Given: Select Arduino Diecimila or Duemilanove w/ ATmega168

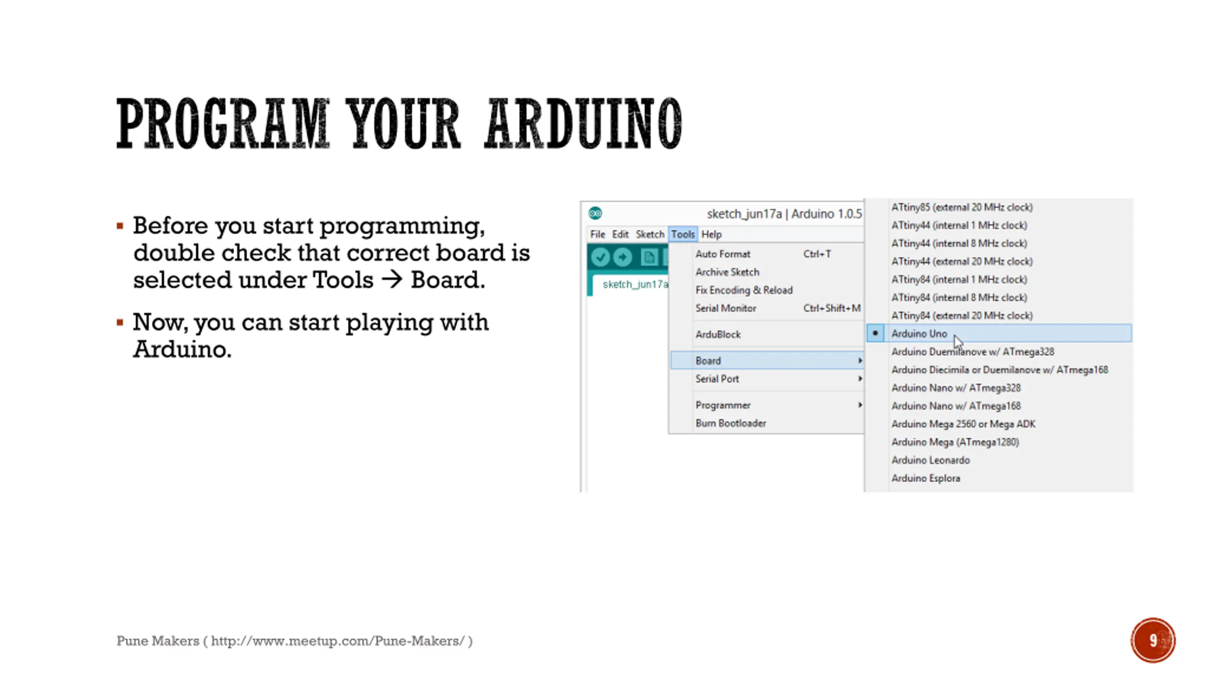Looking at the screenshot, I should click(999, 370).
